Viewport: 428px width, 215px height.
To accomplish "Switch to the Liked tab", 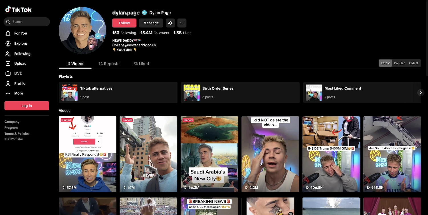I will (142, 64).
